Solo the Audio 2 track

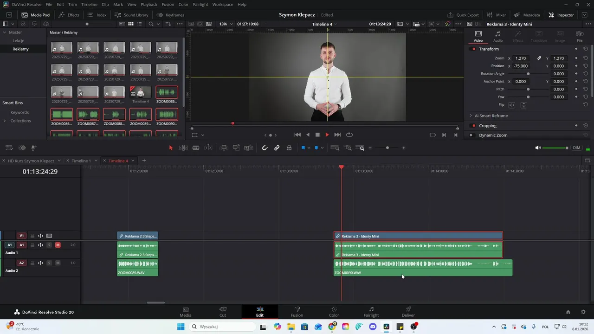(49, 263)
